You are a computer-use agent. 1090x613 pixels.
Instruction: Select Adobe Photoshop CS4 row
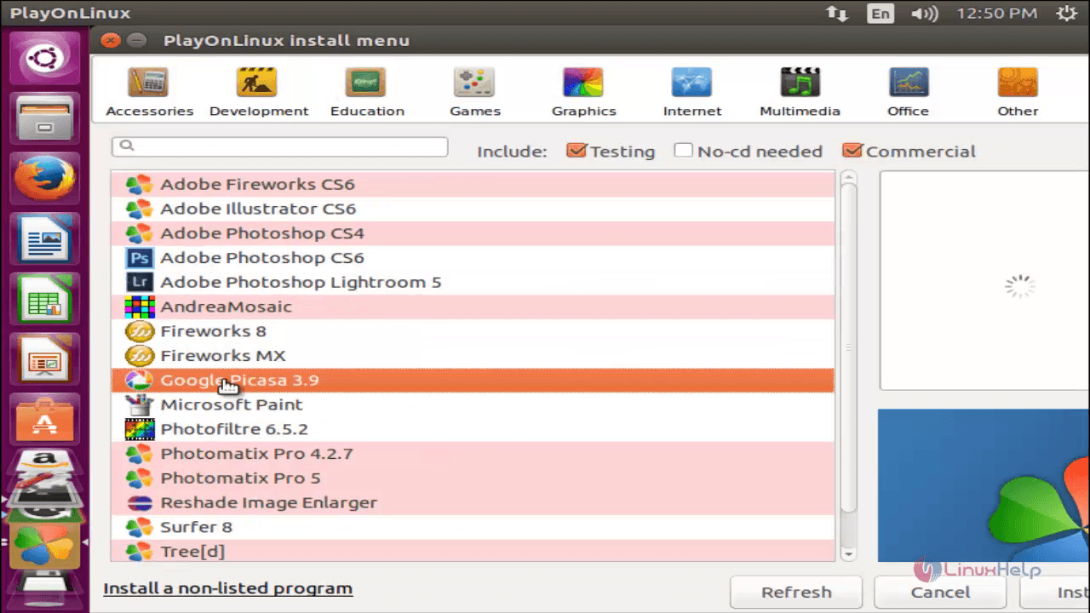coord(473,233)
